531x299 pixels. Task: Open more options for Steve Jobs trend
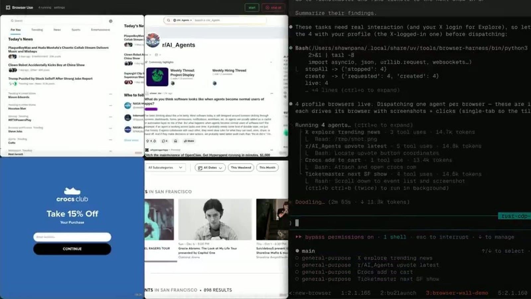111,128
